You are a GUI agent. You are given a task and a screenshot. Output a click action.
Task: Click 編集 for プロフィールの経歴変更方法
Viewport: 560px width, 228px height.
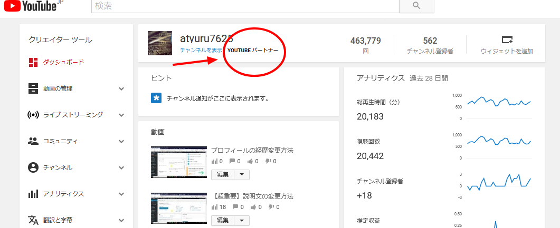coord(223,175)
